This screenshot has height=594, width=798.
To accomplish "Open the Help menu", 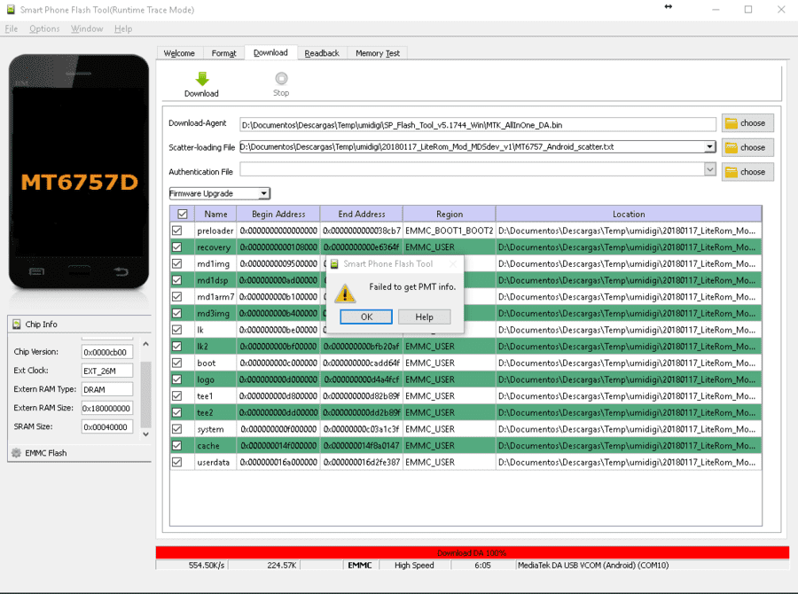I will [123, 28].
